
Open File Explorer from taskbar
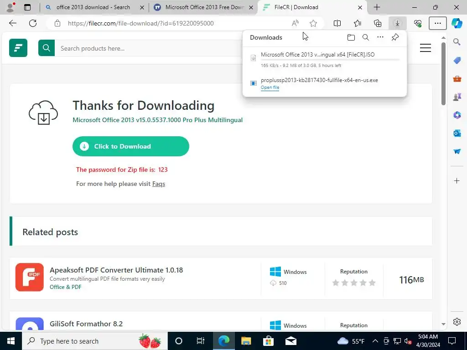pos(246,341)
